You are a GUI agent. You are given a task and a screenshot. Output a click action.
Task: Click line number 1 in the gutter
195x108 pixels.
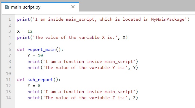10,19
